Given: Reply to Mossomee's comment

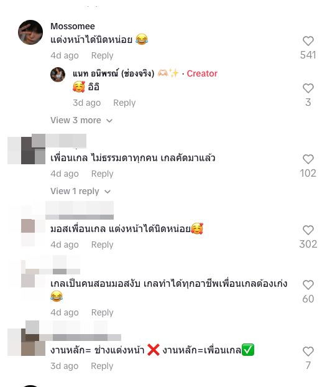Looking at the screenshot, I should (x=103, y=55).
